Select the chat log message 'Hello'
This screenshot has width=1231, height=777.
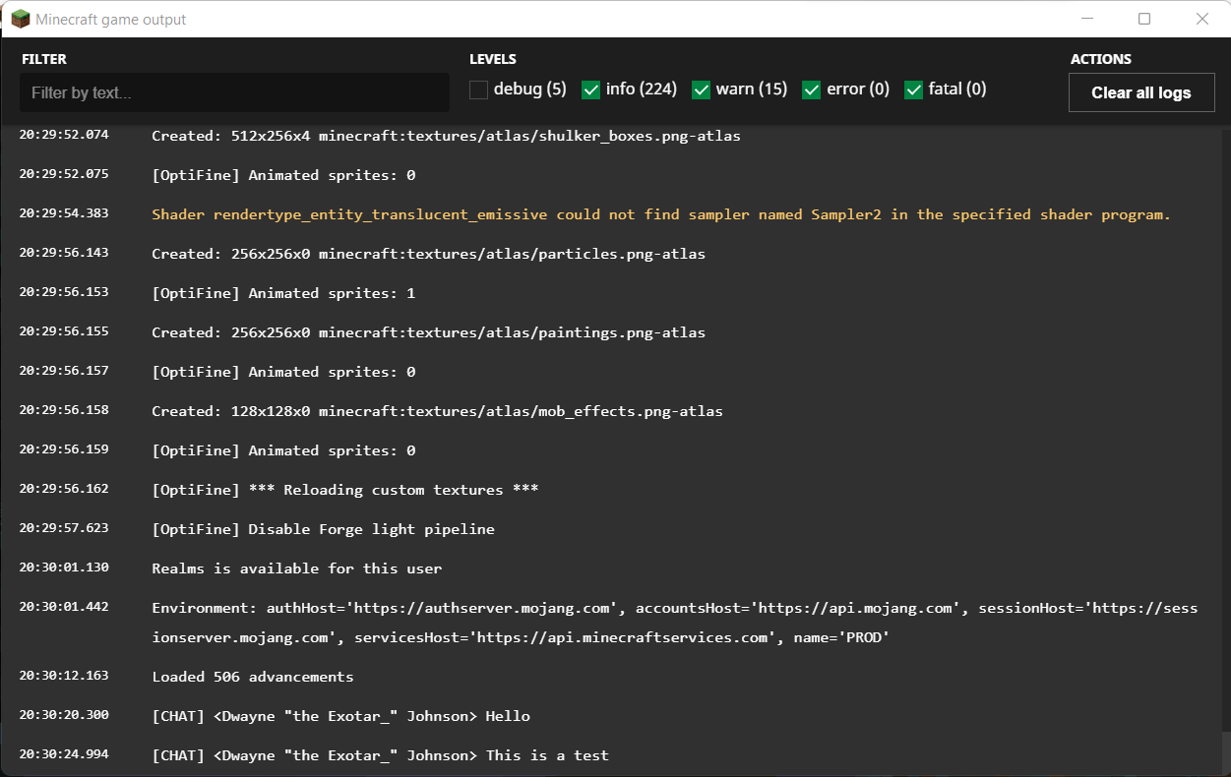pos(340,716)
